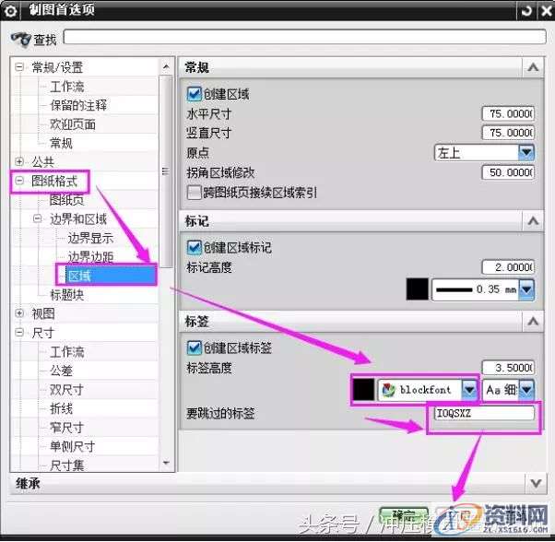The image size is (555, 542).
Task: Select 工作流 under 常规/设置
Action: point(67,87)
